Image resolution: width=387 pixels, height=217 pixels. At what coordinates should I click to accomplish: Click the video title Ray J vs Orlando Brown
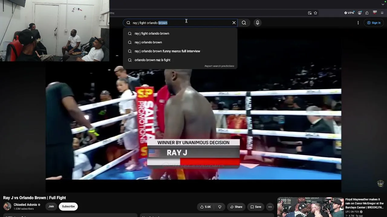pyautogui.click(x=34, y=198)
